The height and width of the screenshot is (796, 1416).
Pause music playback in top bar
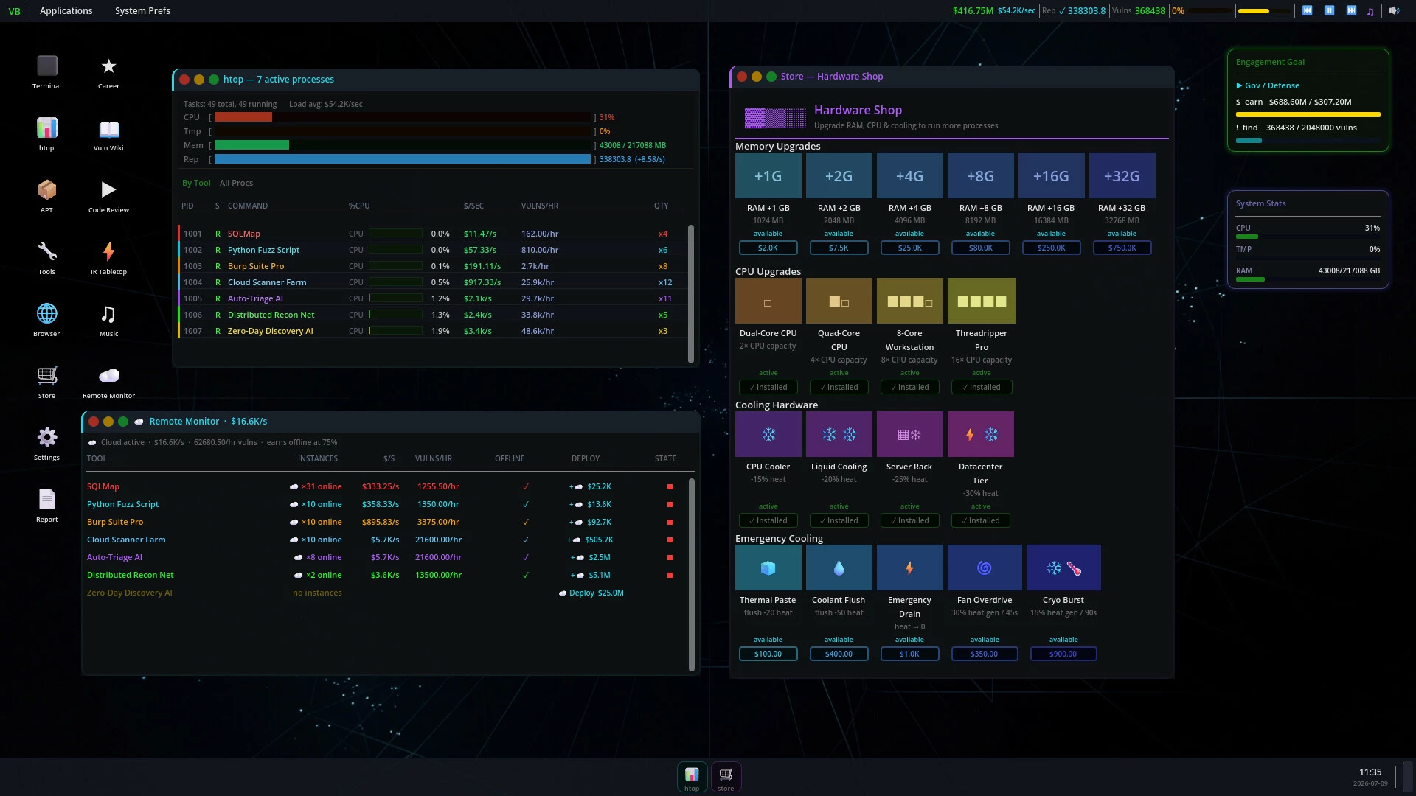pyautogui.click(x=1329, y=10)
